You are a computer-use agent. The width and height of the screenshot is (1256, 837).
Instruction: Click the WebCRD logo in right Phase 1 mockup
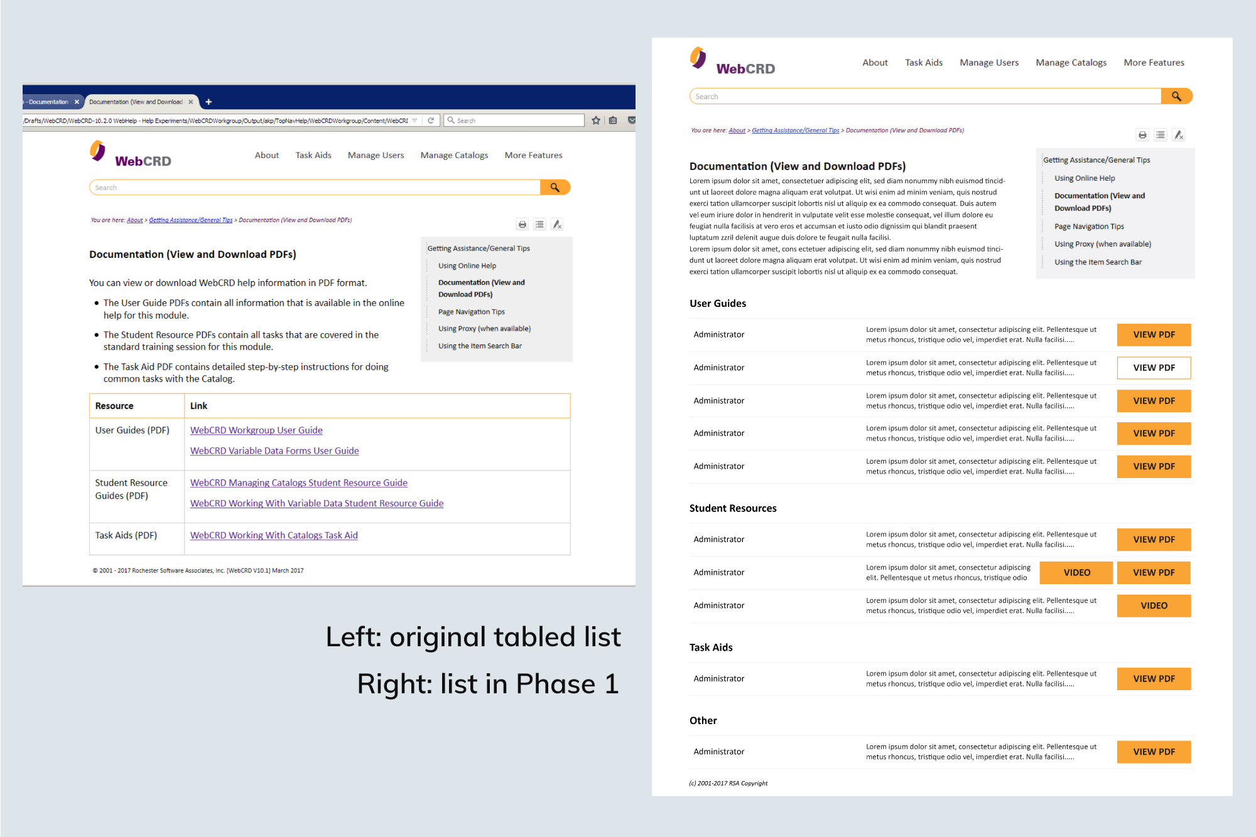click(x=732, y=61)
